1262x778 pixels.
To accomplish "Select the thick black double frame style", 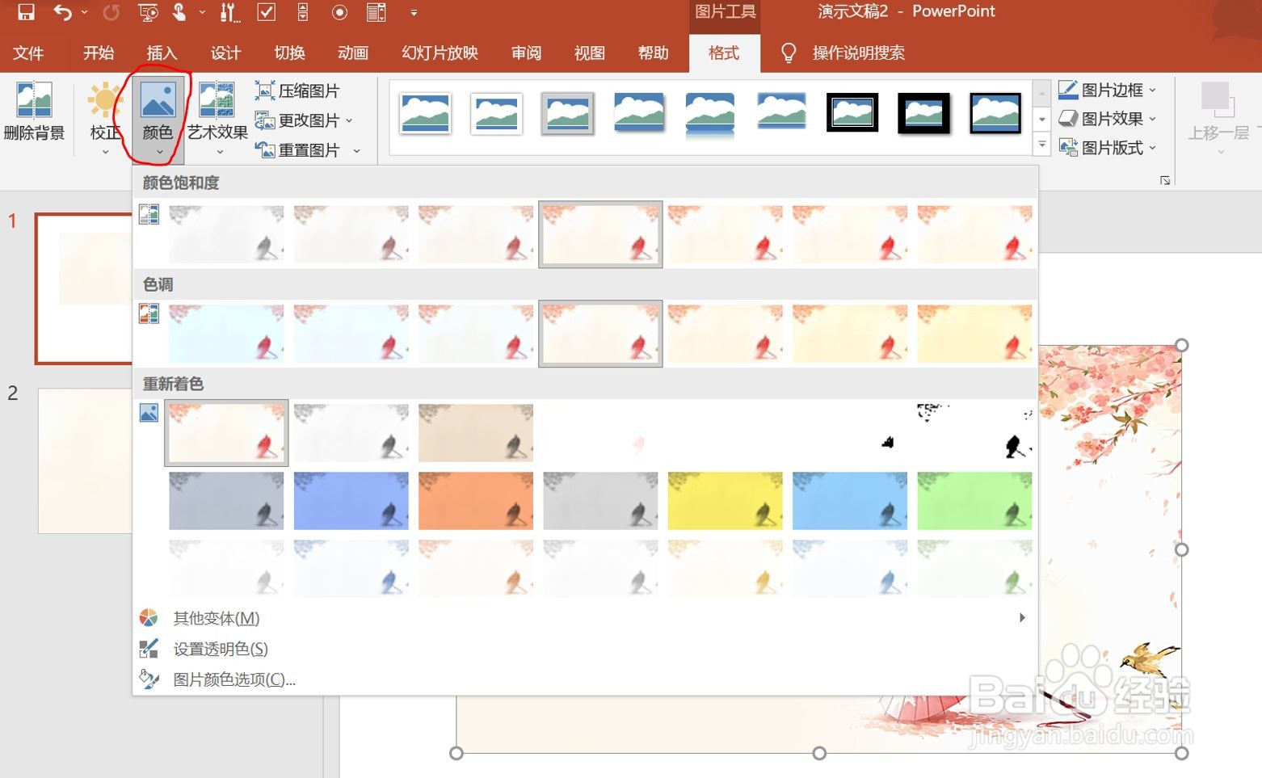I will pos(852,113).
